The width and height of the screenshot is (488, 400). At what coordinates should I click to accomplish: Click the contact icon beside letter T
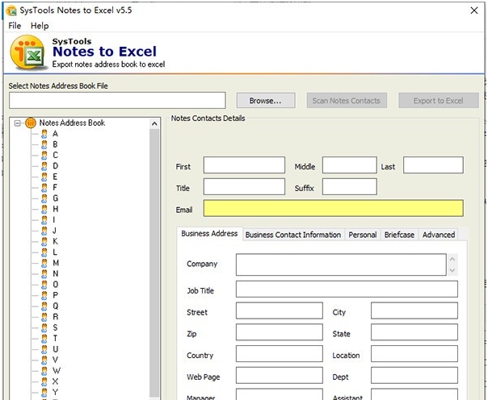(x=44, y=339)
